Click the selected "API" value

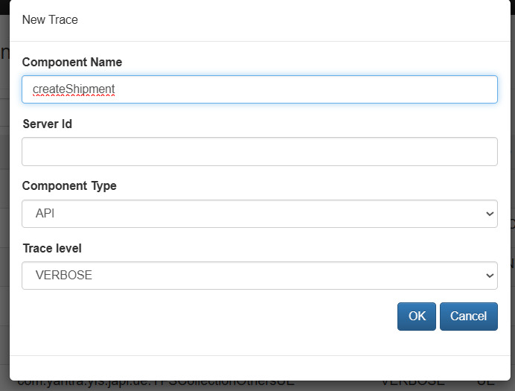coord(45,214)
